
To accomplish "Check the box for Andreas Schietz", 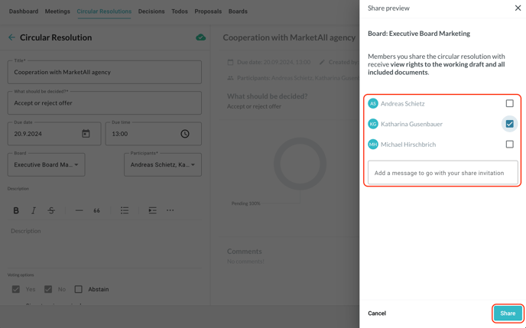I will [x=509, y=103].
